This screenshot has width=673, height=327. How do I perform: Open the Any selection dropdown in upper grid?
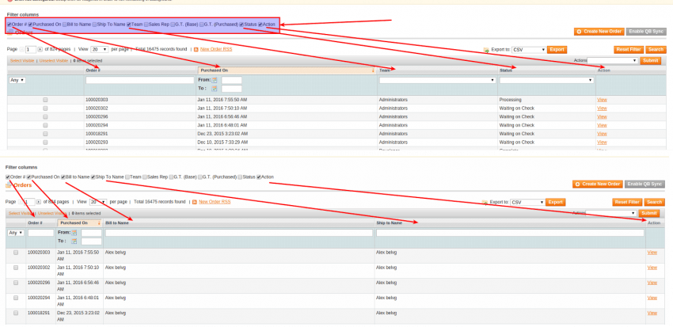tap(17, 80)
